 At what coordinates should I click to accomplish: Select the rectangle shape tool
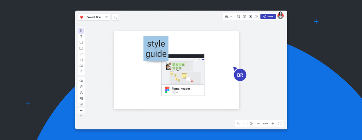81,48
